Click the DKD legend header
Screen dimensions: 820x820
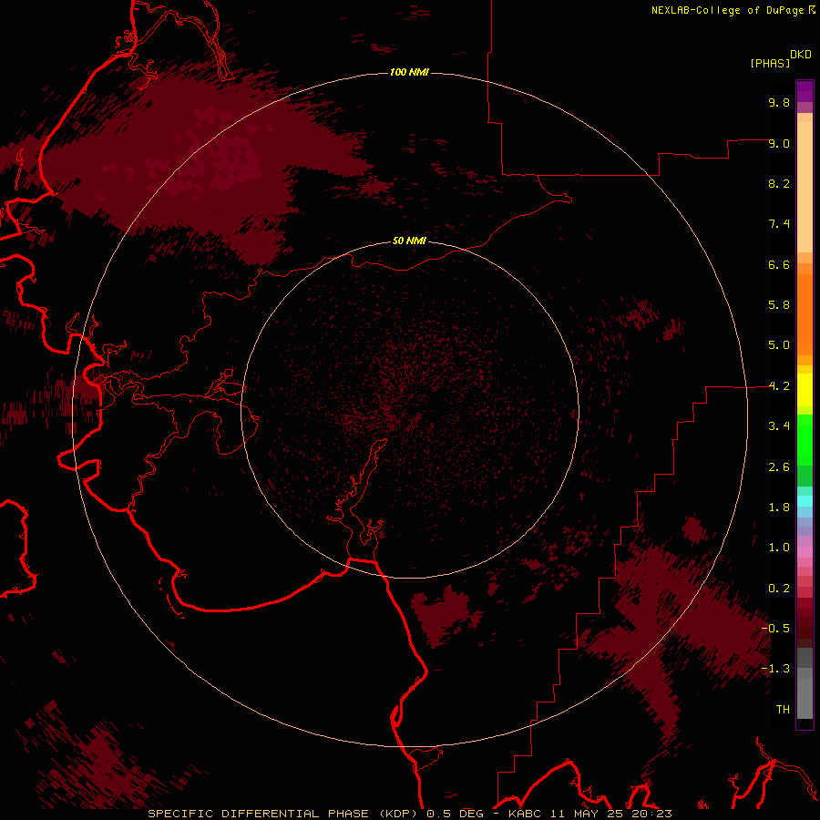pyautogui.click(x=801, y=55)
